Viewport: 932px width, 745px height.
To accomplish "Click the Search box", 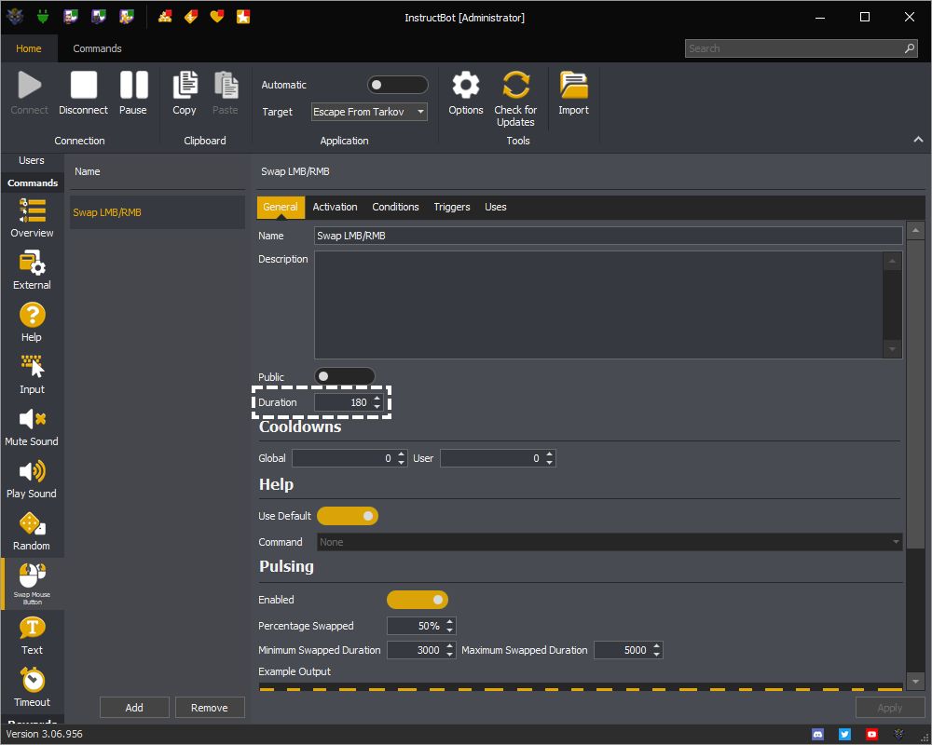I will pyautogui.click(x=801, y=48).
